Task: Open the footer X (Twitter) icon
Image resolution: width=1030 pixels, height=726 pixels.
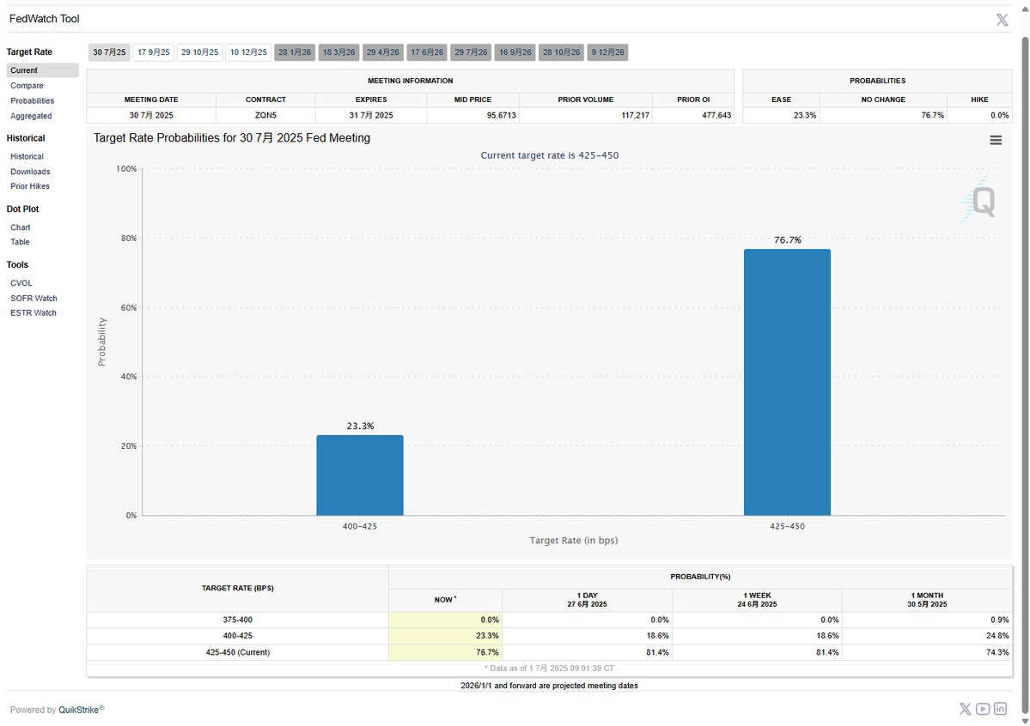Action: pyautogui.click(x=965, y=708)
